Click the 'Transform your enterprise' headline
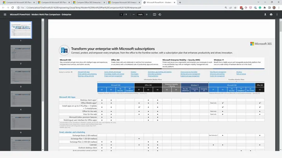 pyautogui.click(x=113, y=49)
